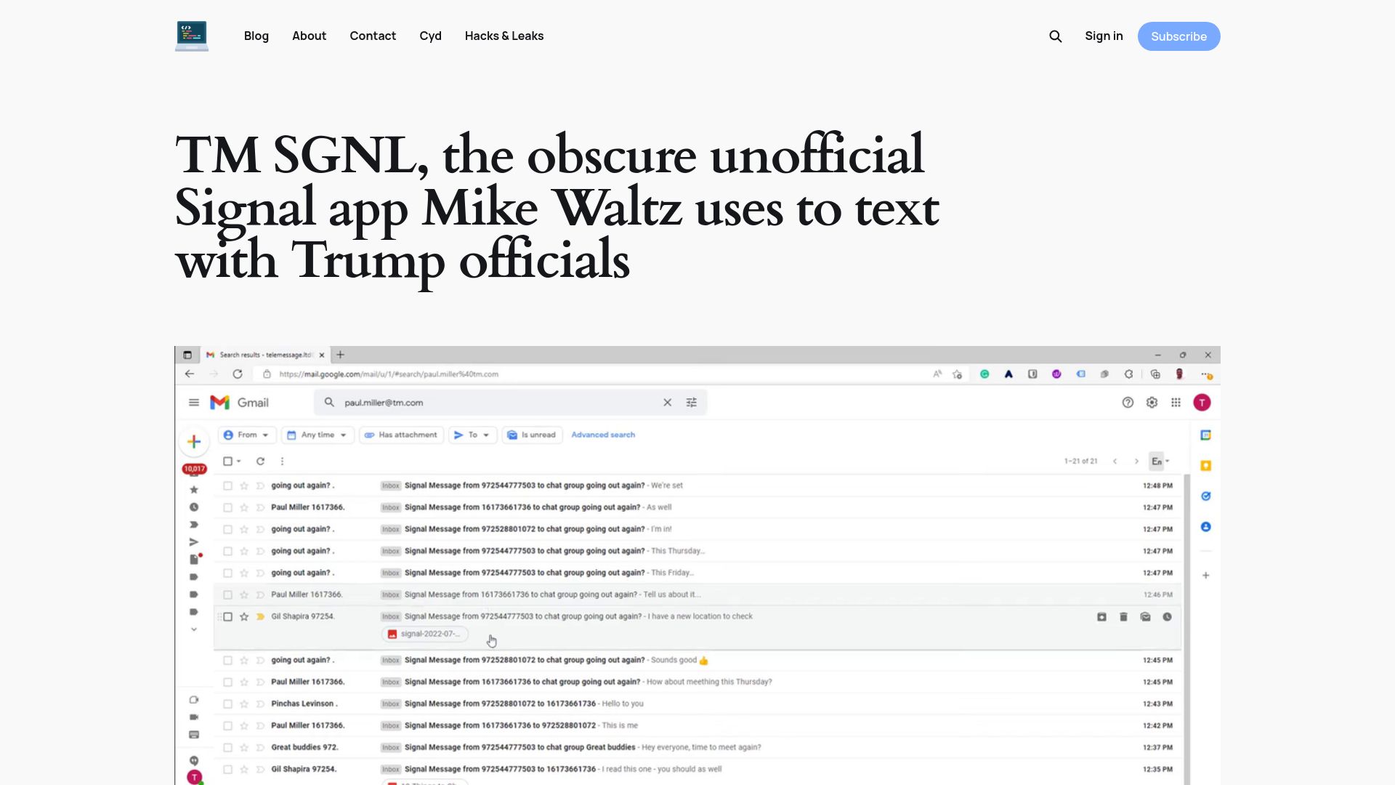Open the Blog menu item
This screenshot has height=785, width=1395.
click(256, 36)
